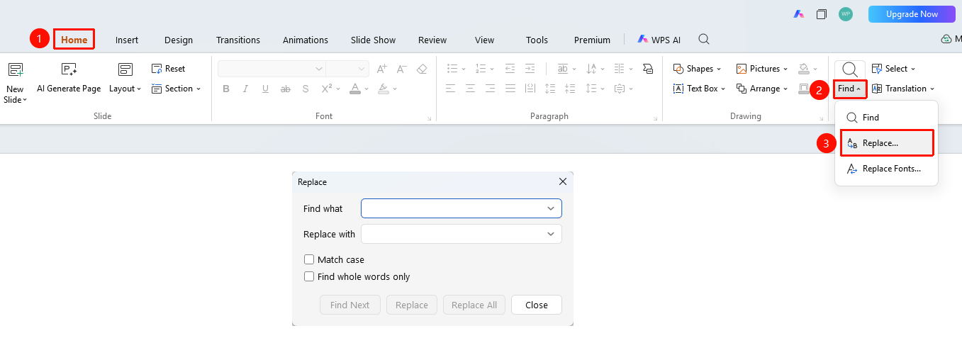Increase font size with A+ icon

(x=382, y=69)
